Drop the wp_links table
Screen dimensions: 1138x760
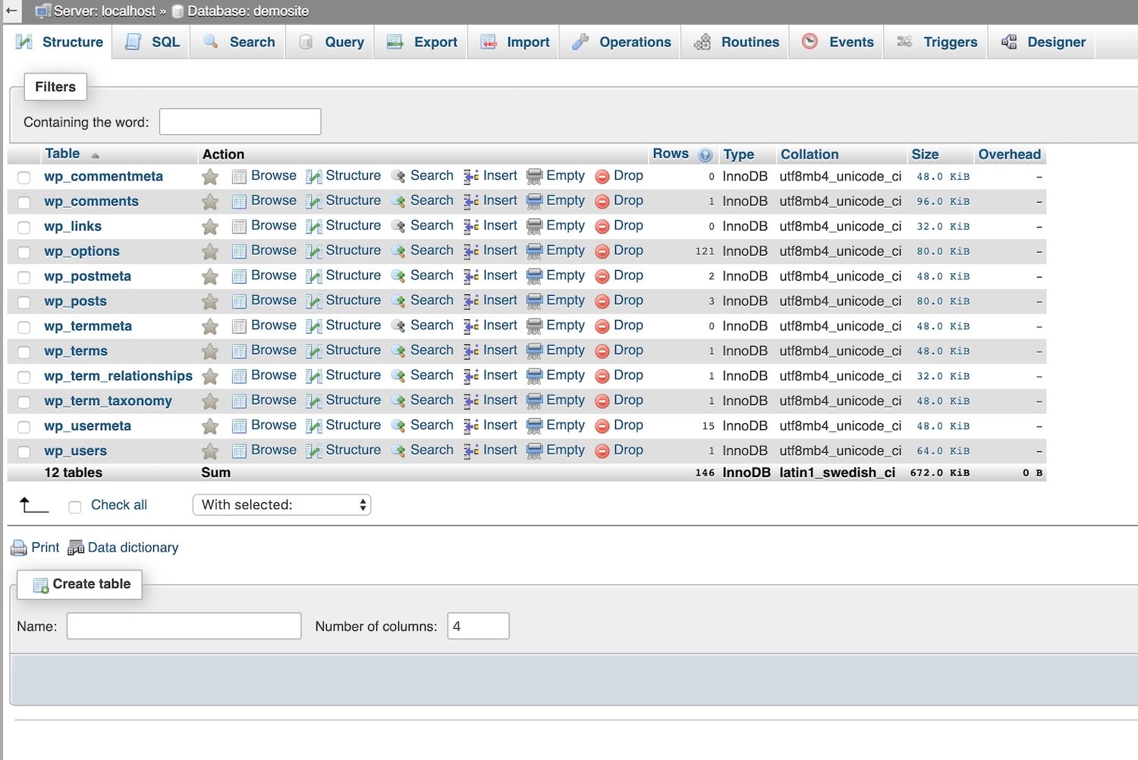[628, 225]
